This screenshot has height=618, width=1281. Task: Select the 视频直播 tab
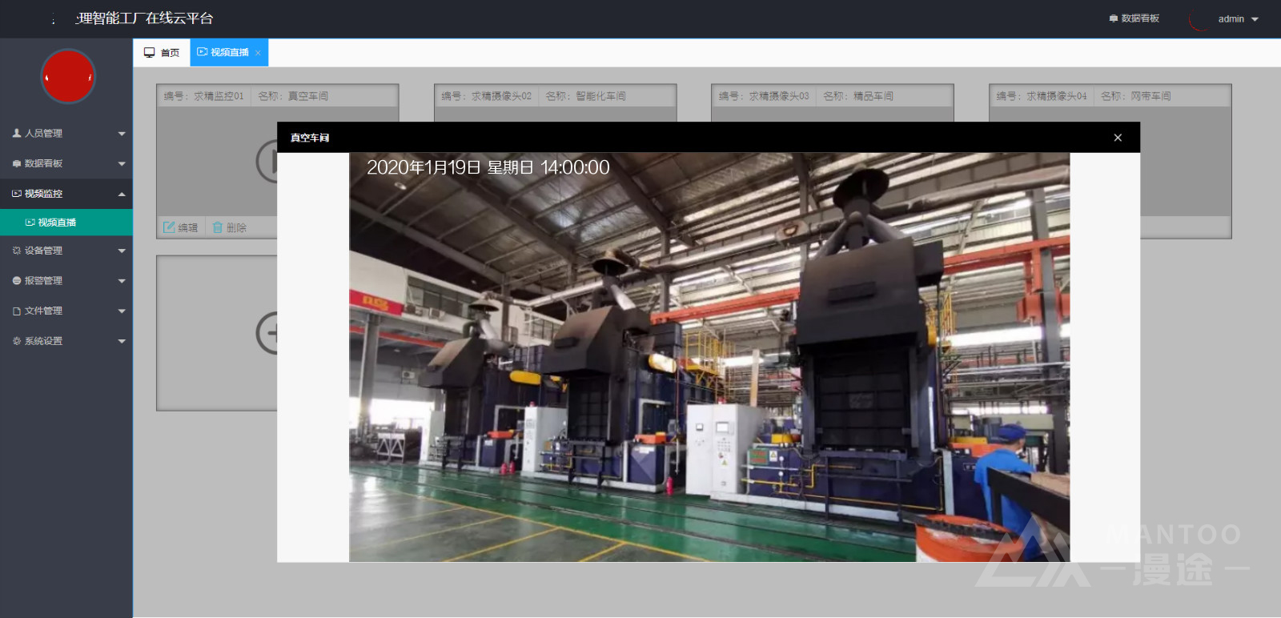[223, 53]
